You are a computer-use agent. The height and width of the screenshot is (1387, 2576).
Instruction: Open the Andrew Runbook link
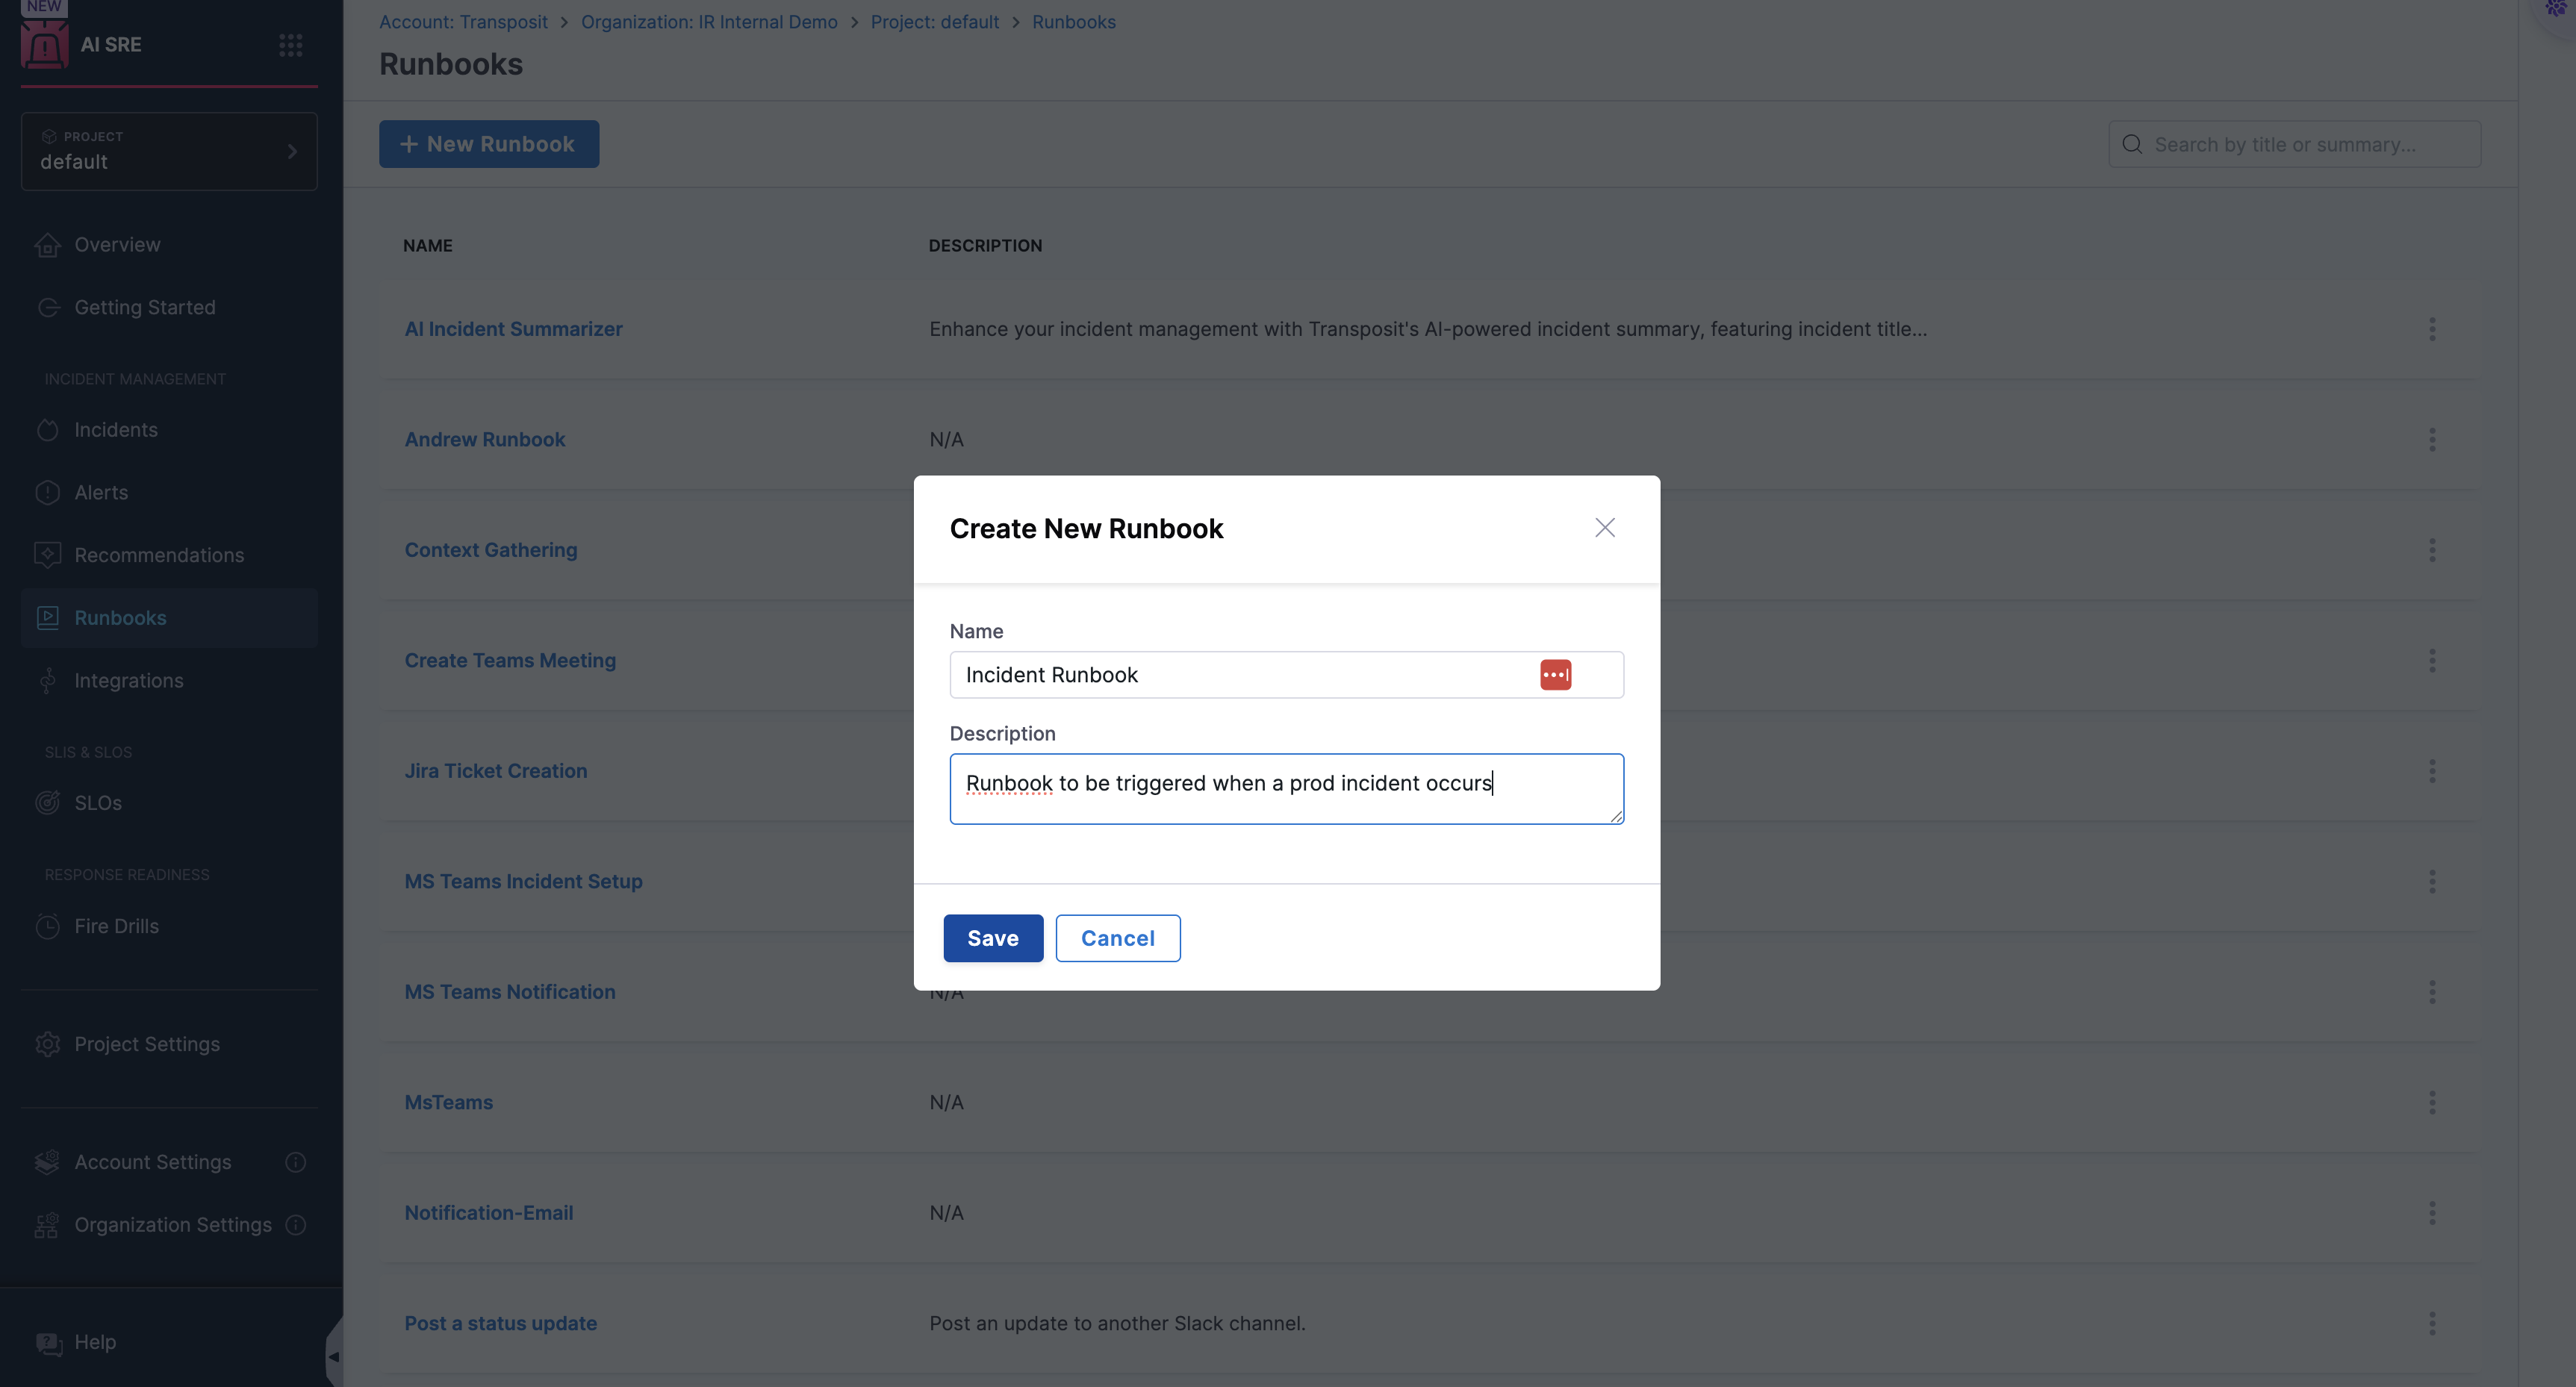tap(484, 439)
